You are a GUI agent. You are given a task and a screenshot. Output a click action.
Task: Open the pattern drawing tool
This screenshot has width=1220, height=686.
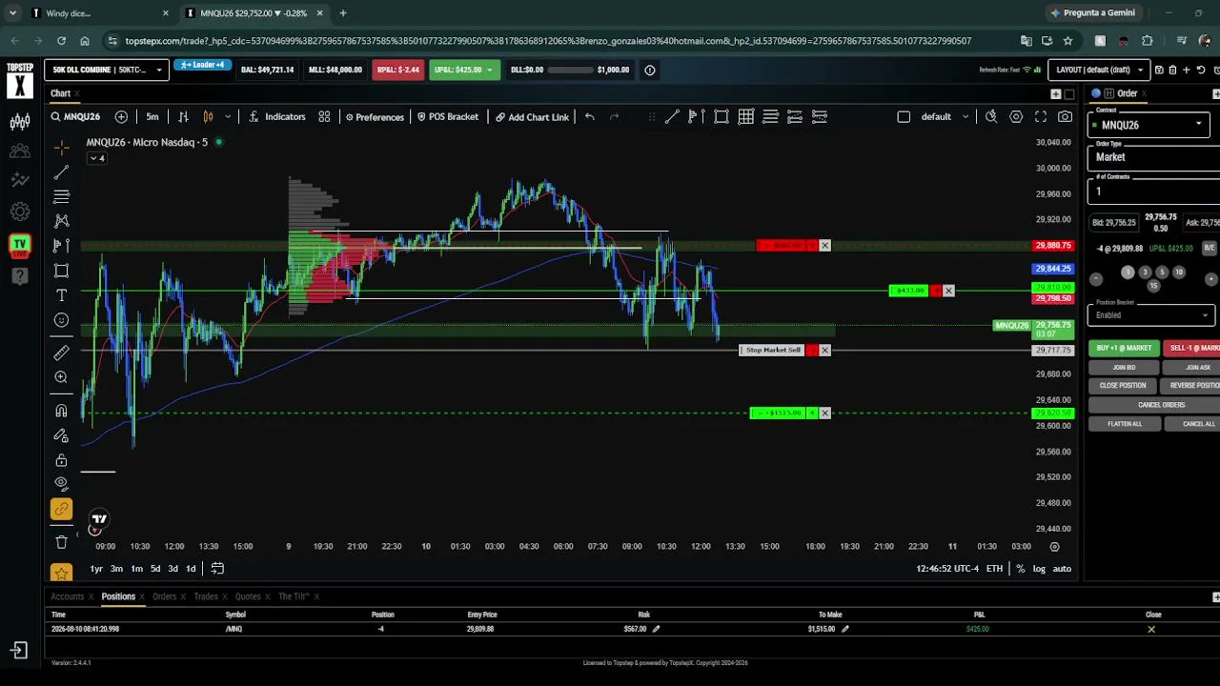(x=61, y=221)
